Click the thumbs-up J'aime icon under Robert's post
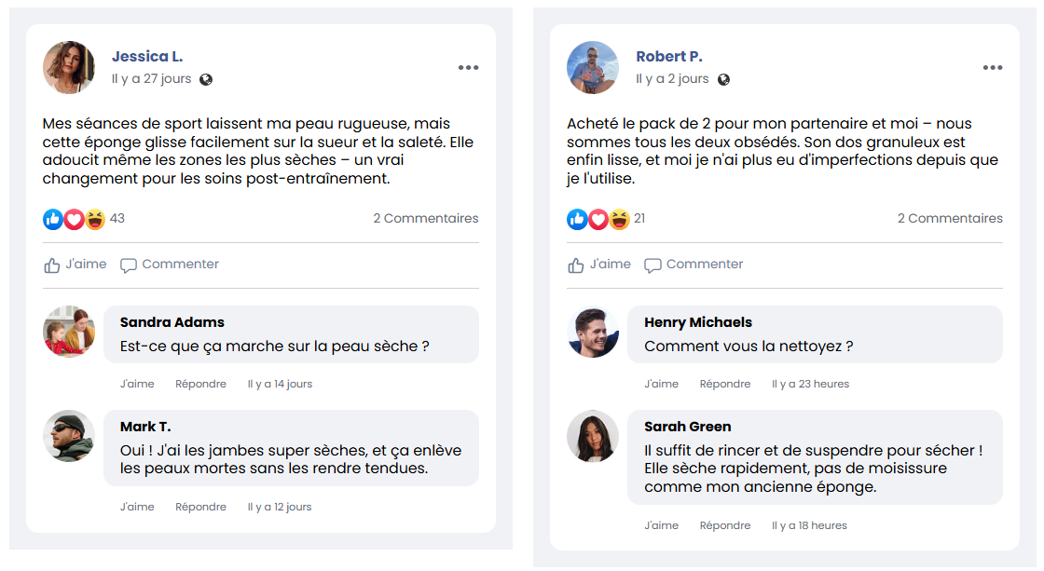 (576, 265)
